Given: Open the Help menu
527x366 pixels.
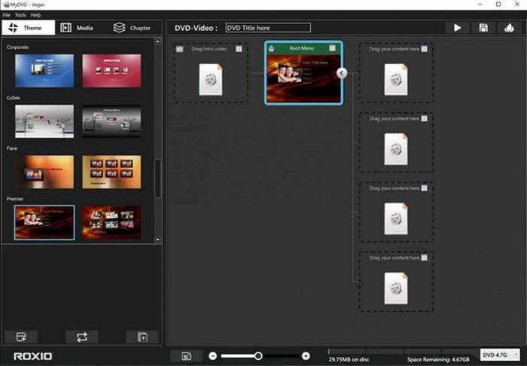Looking at the screenshot, I should [x=35, y=15].
